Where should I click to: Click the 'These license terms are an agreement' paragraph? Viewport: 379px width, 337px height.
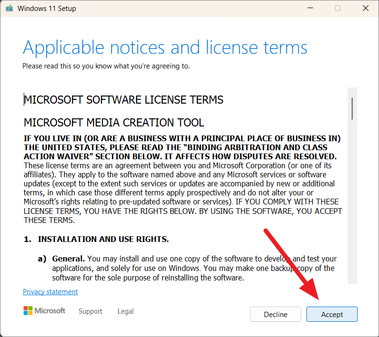(183, 193)
